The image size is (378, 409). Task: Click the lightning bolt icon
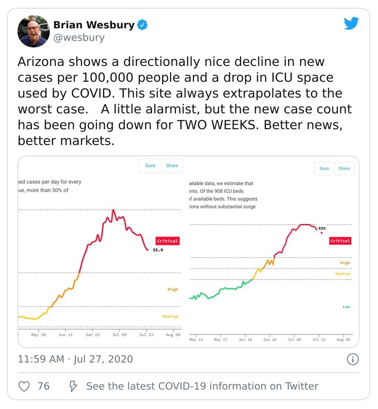pos(73,386)
